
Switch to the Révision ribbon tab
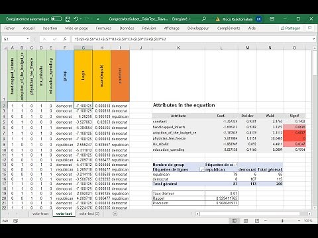pos(149,28)
